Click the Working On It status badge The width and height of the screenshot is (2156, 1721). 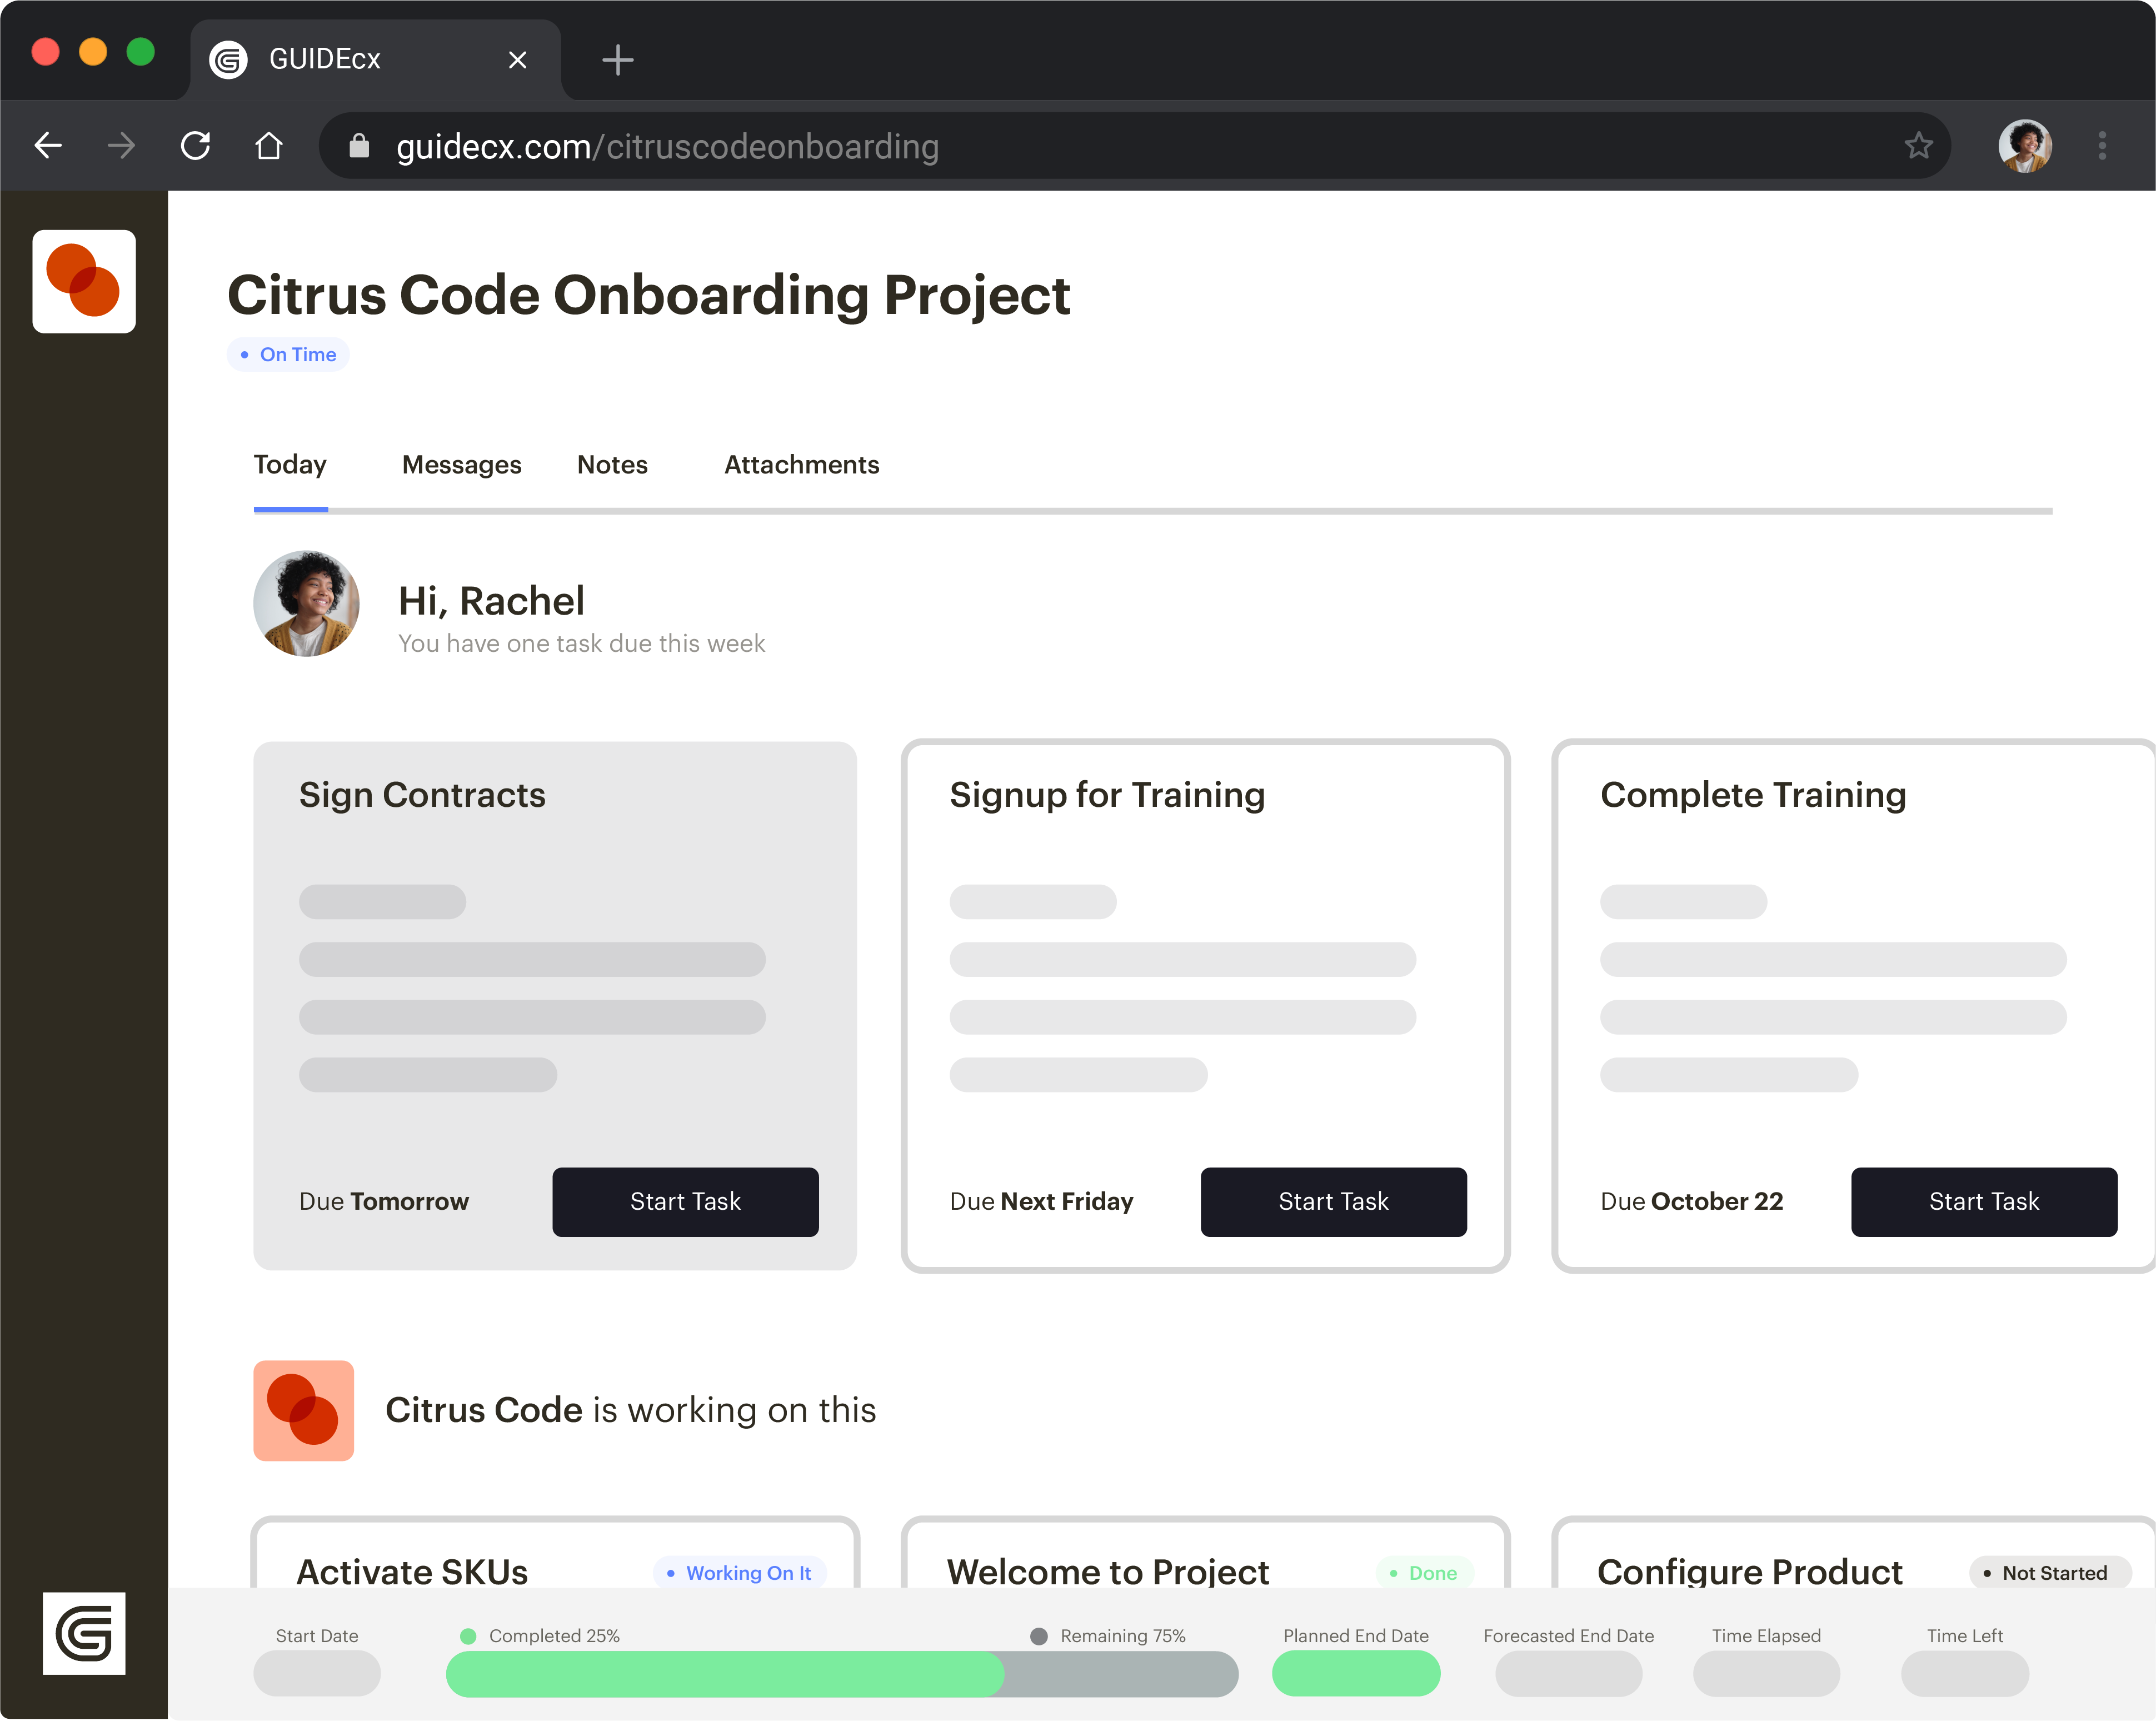(x=739, y=1573)
